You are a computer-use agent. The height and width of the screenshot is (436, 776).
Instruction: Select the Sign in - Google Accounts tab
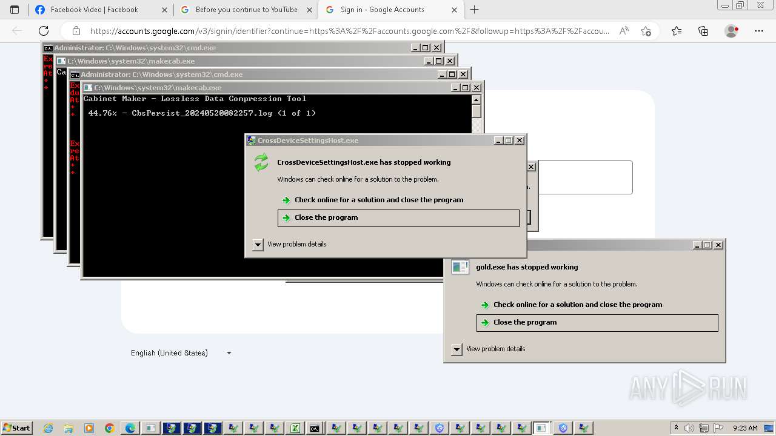390,10
